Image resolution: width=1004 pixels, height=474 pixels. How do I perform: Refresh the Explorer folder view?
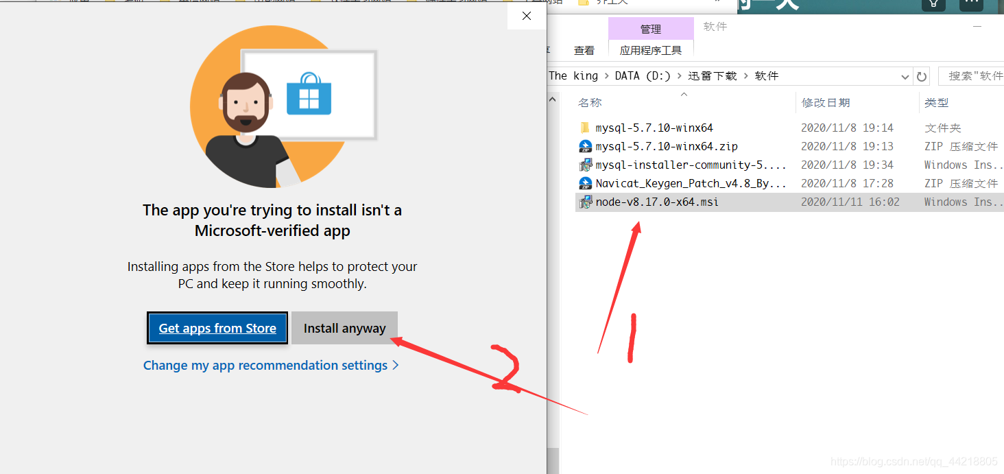(x=922, y=76)
